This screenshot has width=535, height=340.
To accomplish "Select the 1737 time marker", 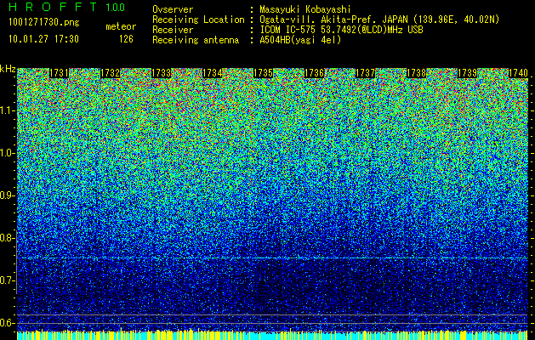I will pyautogui.click(x=366, y=73).
